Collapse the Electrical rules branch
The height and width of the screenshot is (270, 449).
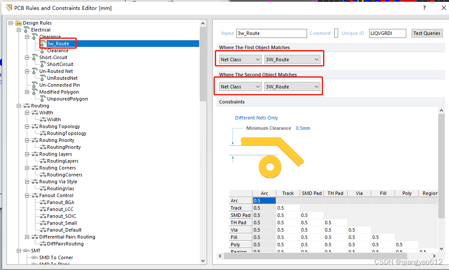coord(18,29)
